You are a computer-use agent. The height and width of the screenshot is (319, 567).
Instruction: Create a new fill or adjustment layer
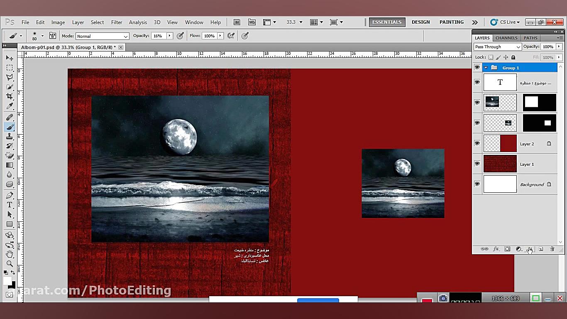tap(518, 249)
